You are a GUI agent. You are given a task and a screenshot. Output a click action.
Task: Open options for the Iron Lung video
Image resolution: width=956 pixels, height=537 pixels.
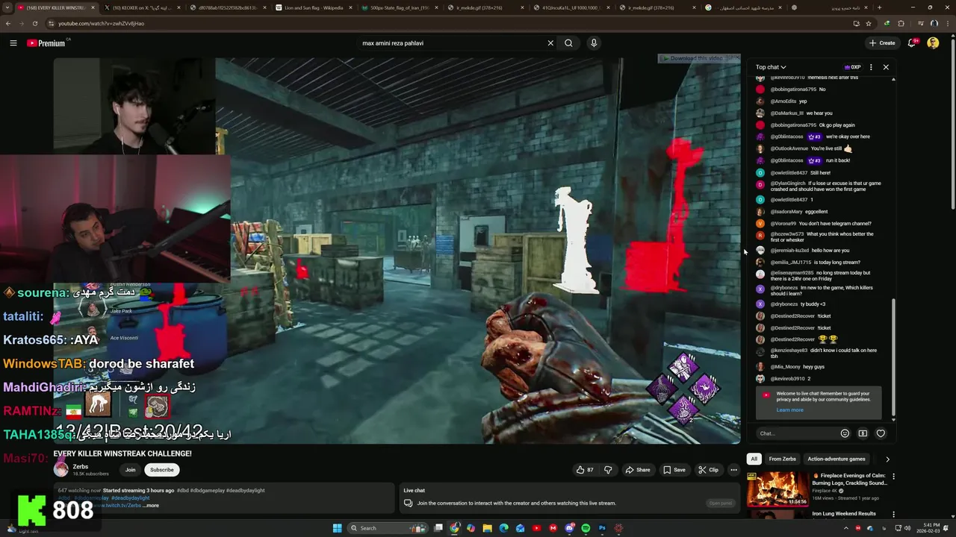click(x=893, y=515)
